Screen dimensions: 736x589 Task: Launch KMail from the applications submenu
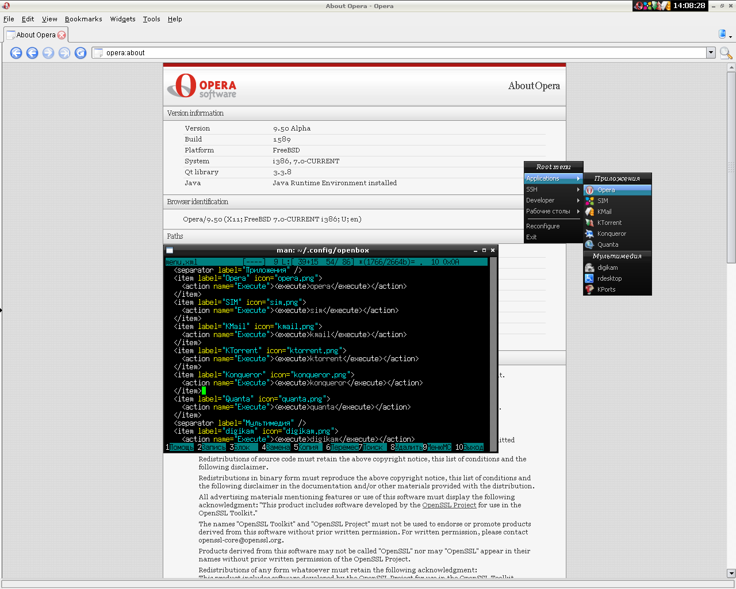618,212
